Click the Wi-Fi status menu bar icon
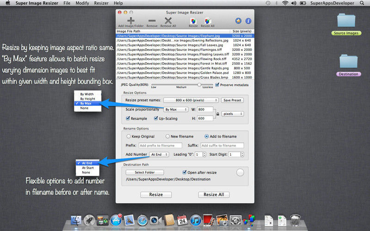 [x=285, y=3]
